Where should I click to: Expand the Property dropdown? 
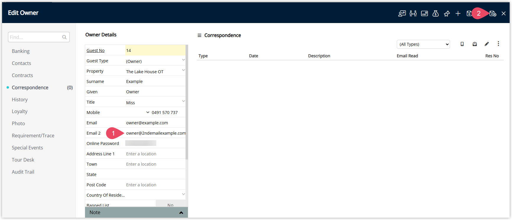pos(183,70)
